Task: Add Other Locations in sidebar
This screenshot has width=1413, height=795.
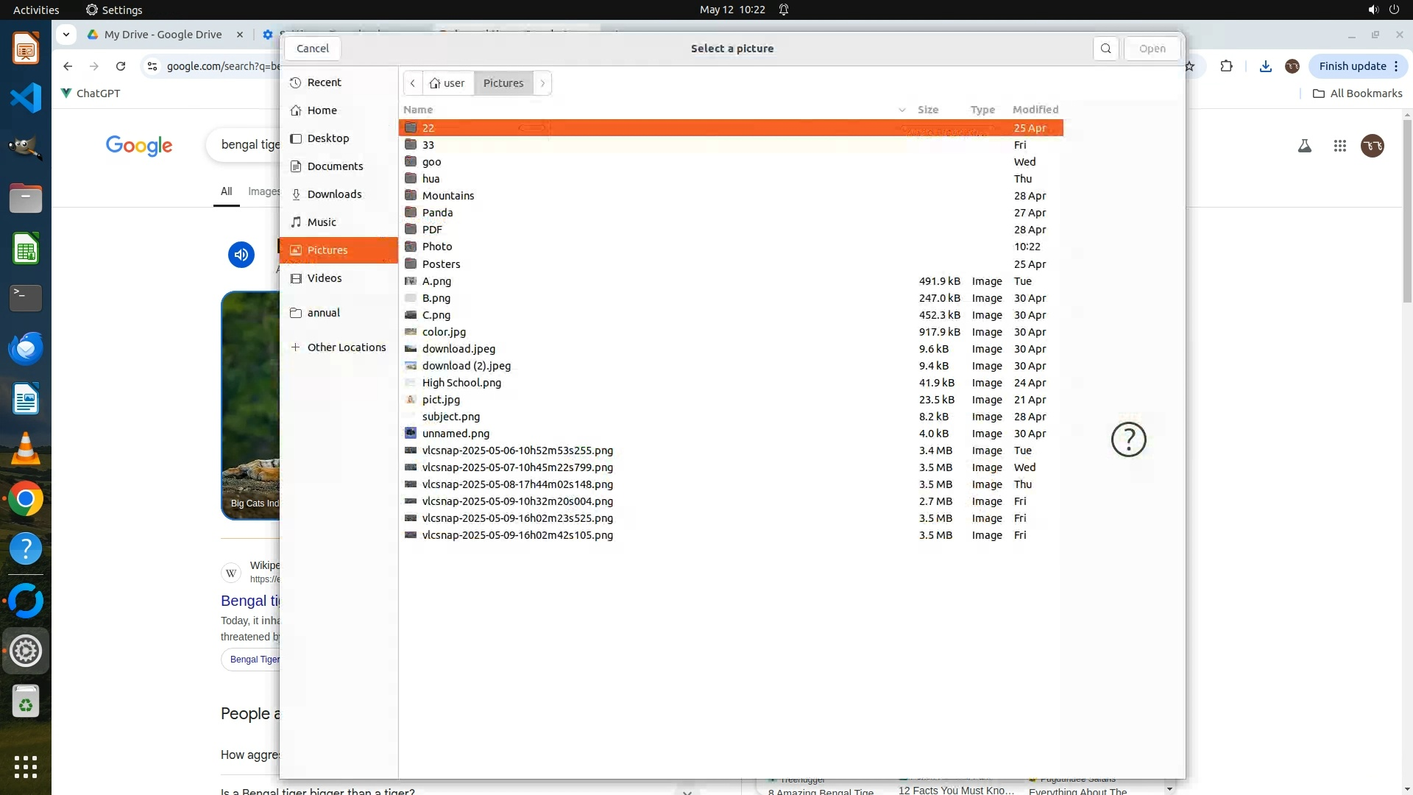Action: pyautogui.click(x=346, y=347)
